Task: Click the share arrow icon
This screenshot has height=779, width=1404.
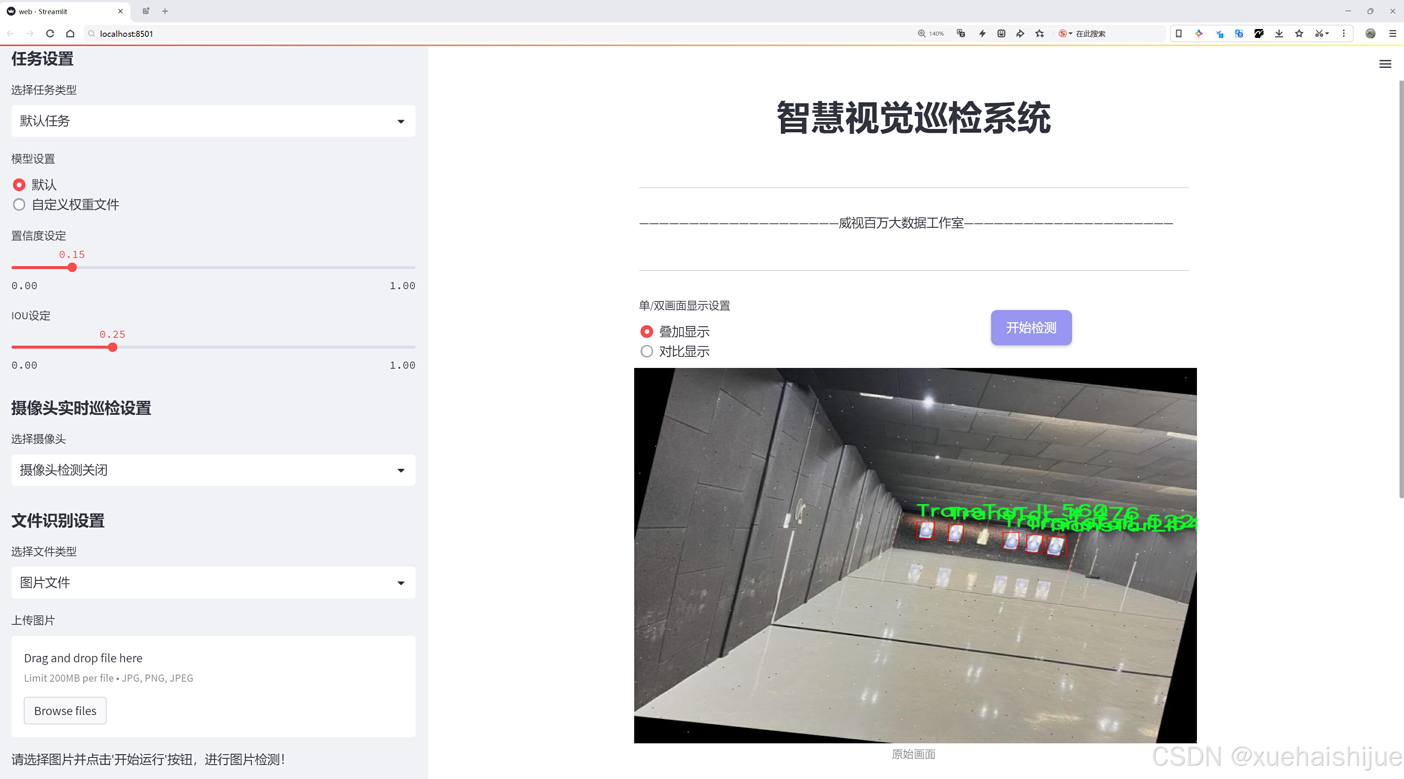Action: 1020,33
